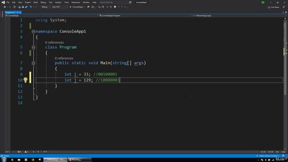Click the search magnifier icon
The height and width of the screenshot is (162, 288).
click(130, 2)
